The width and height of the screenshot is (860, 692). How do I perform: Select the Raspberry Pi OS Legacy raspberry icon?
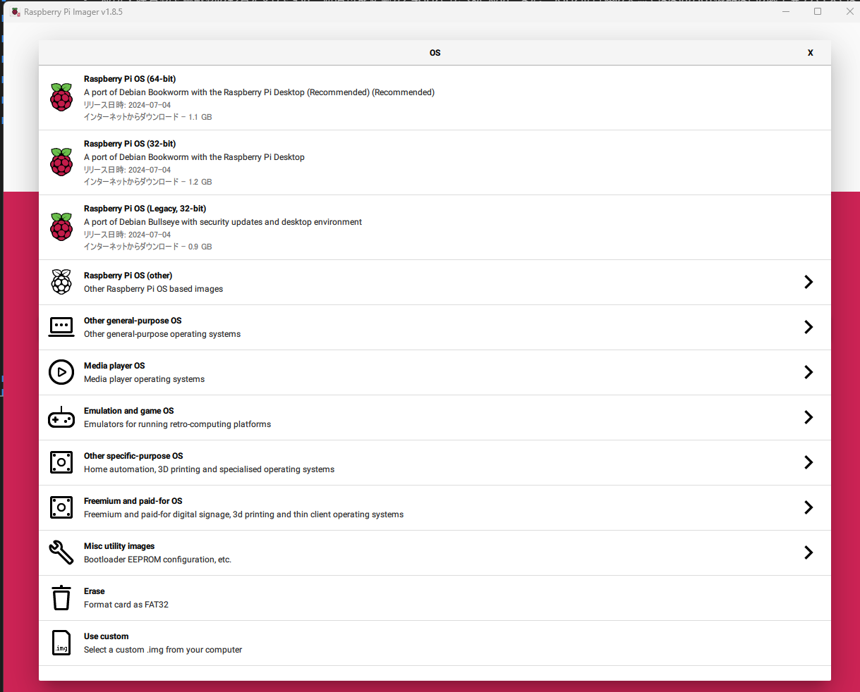pos(61,227)
